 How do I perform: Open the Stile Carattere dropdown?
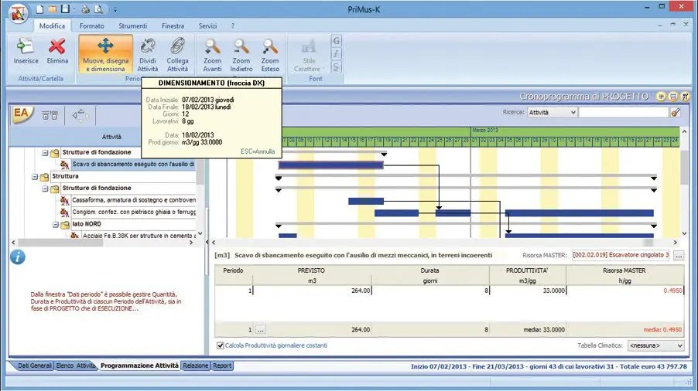coord(309,55)
